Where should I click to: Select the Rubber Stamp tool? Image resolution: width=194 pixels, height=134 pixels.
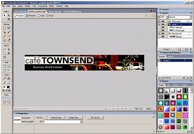9,40
